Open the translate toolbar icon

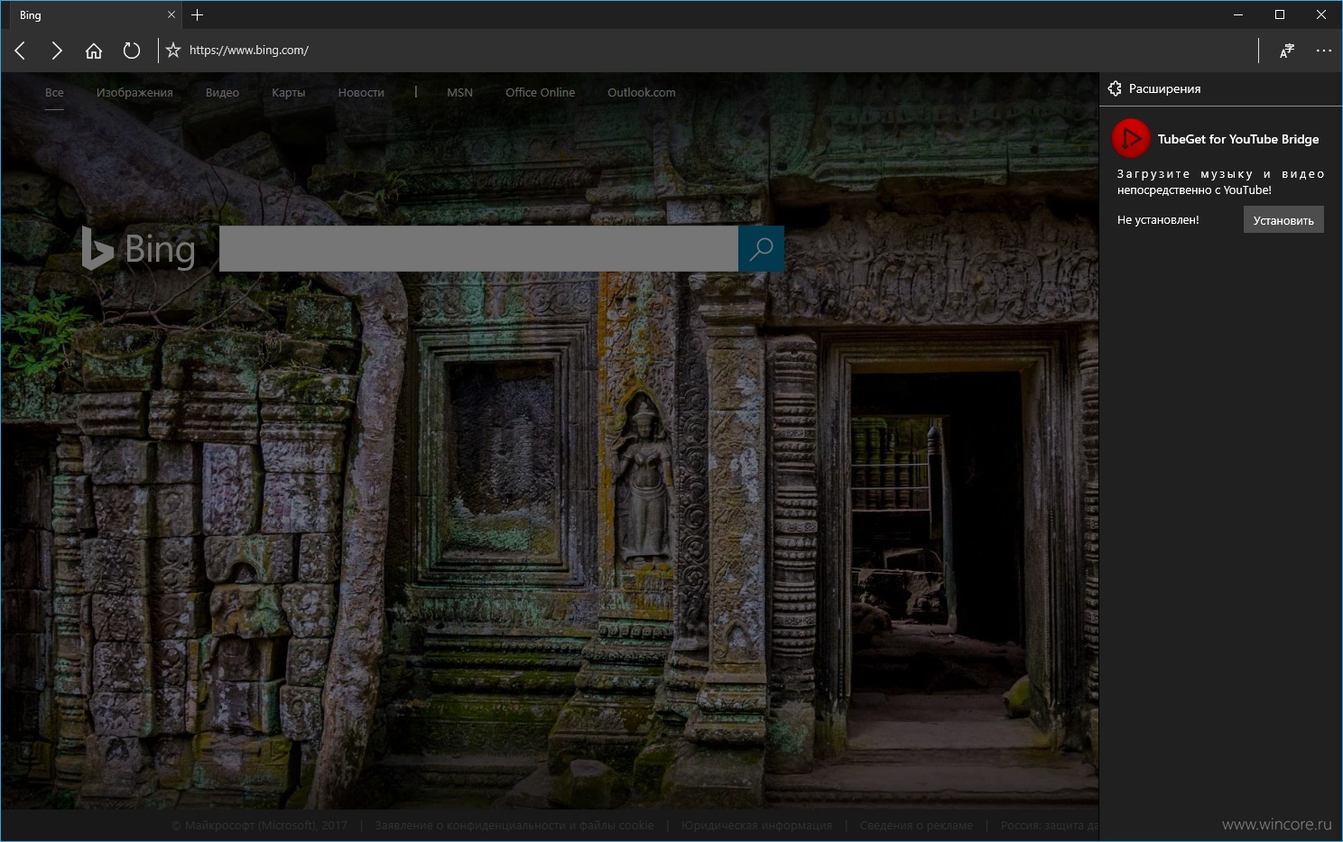[x=1287, y=51]
